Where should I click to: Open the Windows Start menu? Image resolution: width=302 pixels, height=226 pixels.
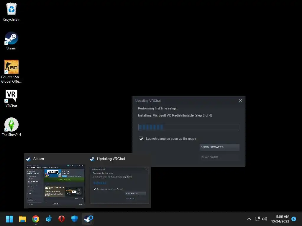click(9, 219)
